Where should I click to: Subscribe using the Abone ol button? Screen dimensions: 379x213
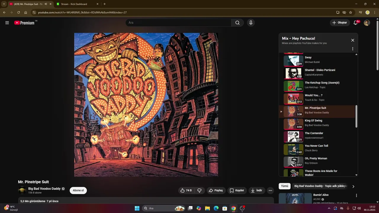(78, 191)
